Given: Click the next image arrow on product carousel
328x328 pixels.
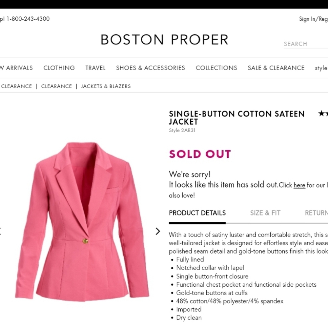Looking at the screenshot, I should click(x=158, y=232).
